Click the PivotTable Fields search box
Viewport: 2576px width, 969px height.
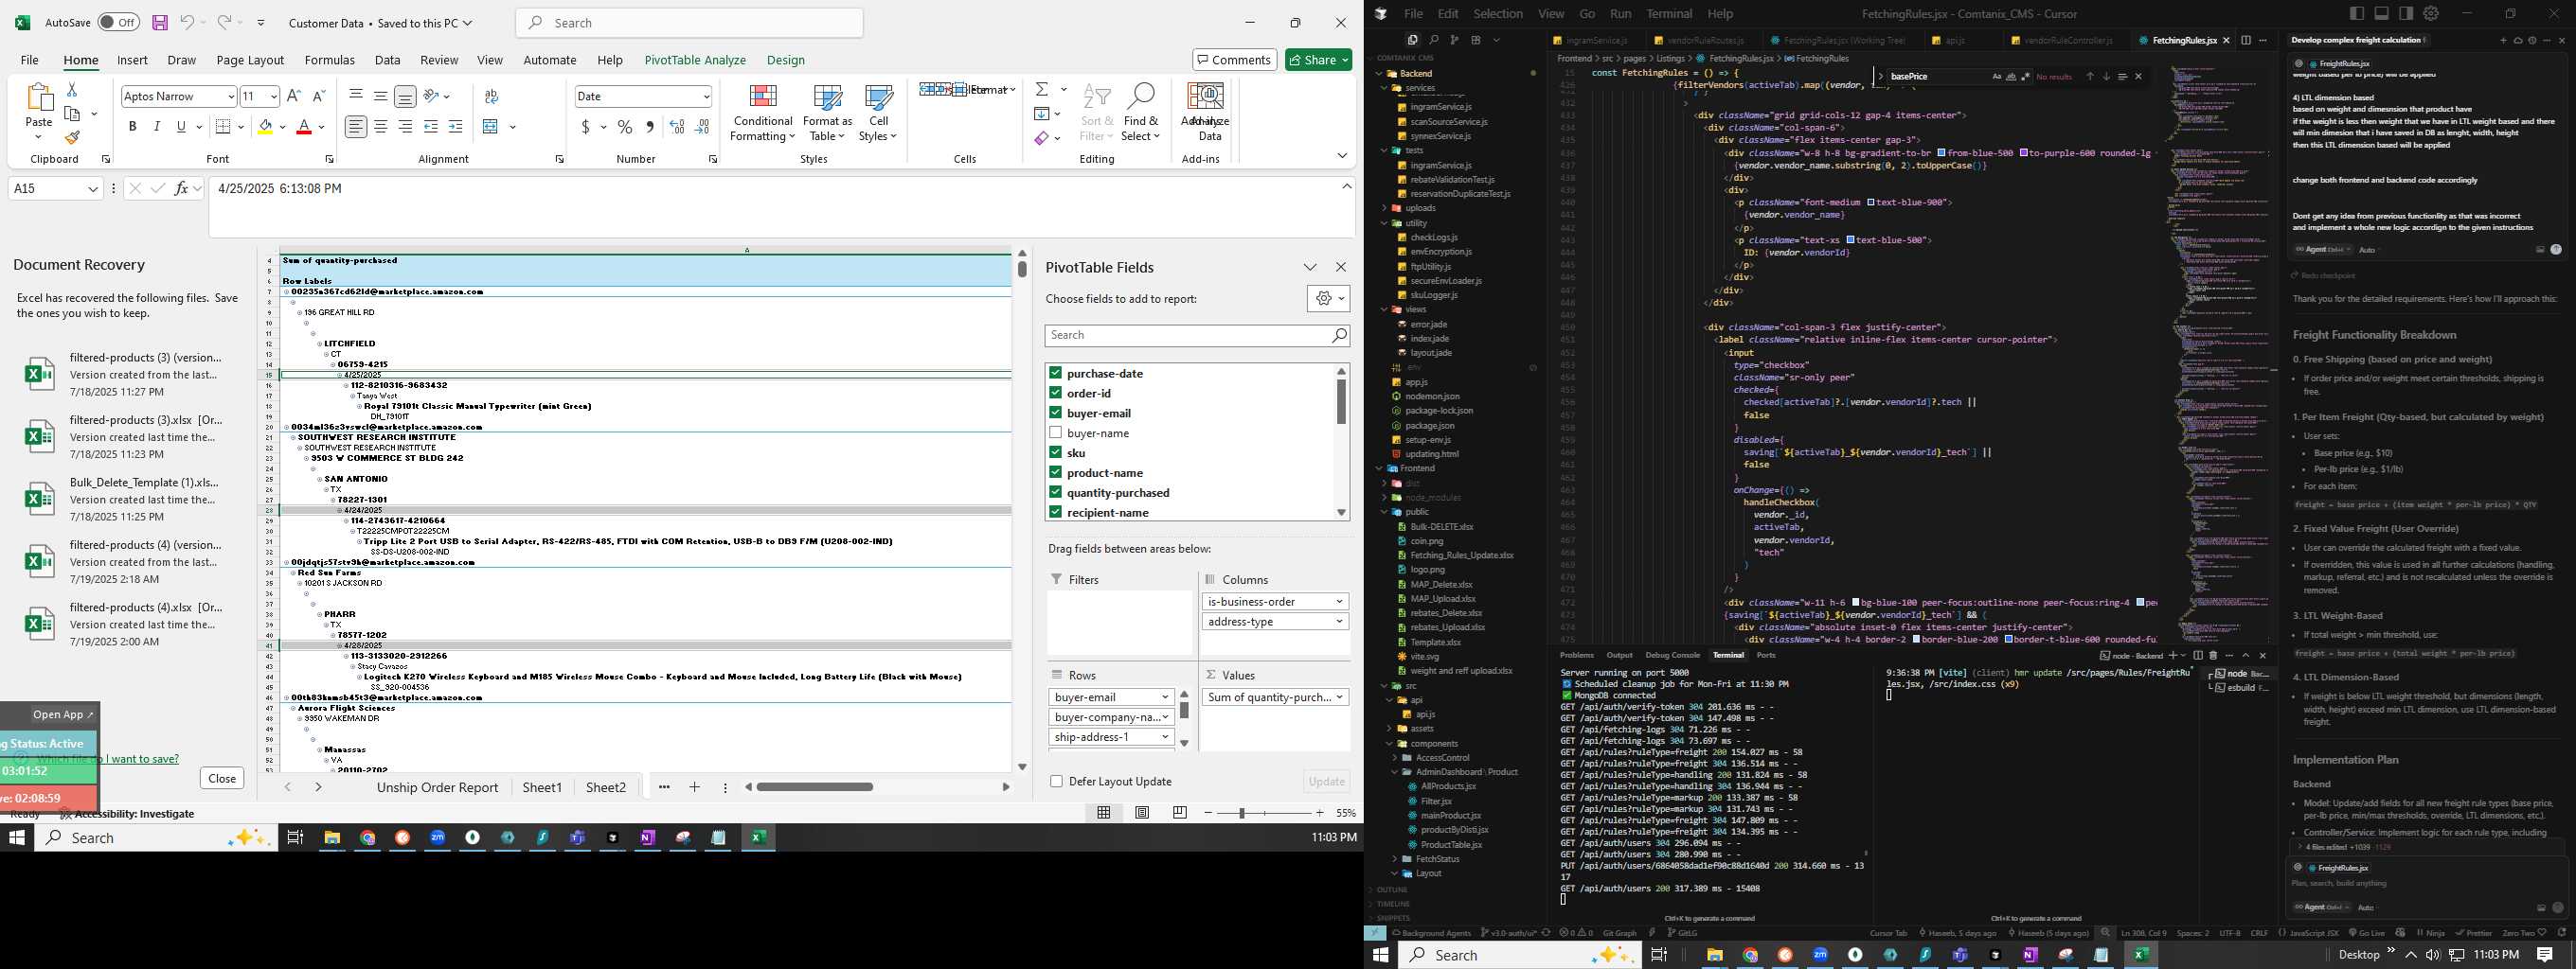[1197, 335]
